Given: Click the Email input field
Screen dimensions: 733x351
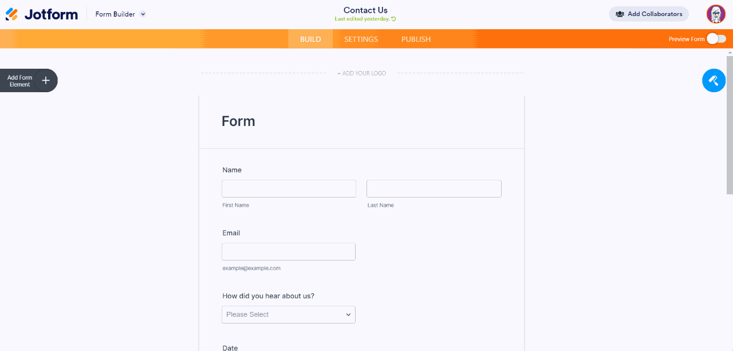Looking at the screenshot, I should [289, 252].
